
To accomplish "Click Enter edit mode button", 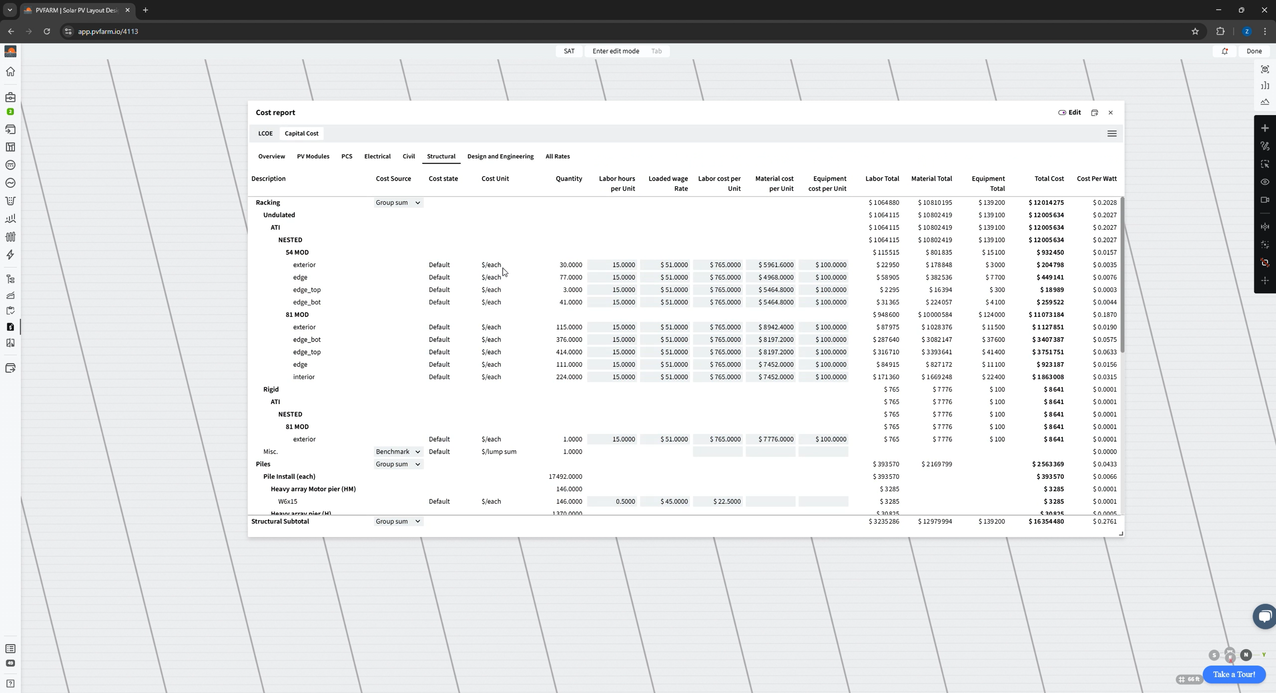I will pos(616,51).
